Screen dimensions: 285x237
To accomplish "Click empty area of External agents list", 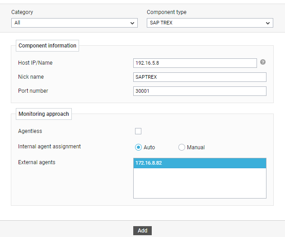I will click(x=200, y=183).
